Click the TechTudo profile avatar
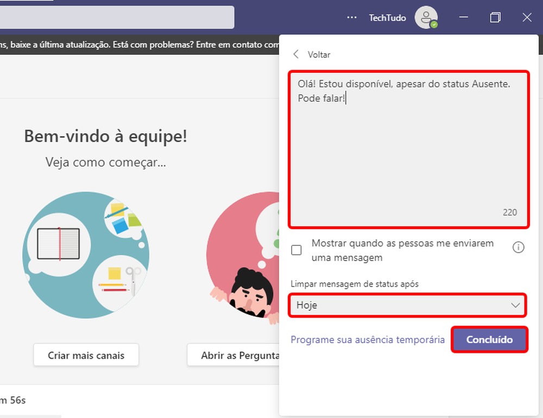 427,17
